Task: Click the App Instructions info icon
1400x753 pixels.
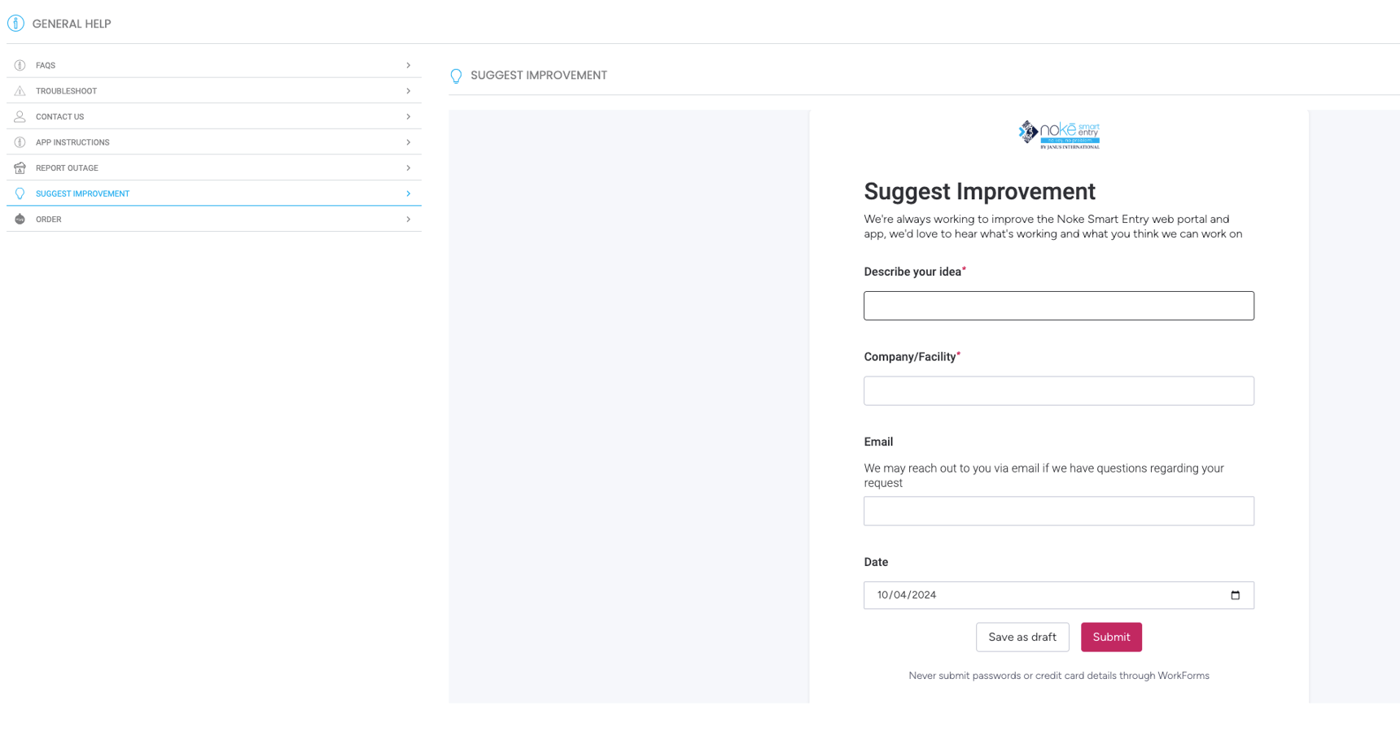Action: pos(20,142)
